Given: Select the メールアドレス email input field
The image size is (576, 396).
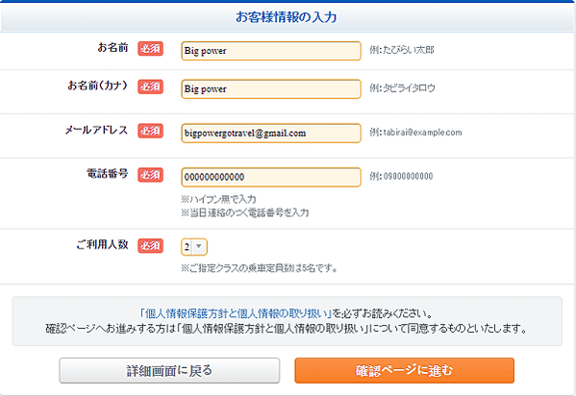Looking at the screenshot, I should (x=271, y=133).
